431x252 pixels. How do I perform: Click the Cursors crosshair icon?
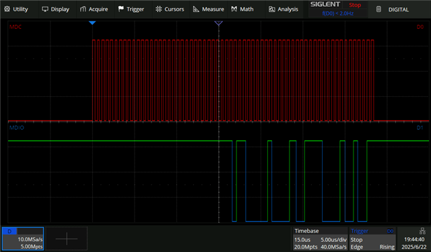point(159,9)
